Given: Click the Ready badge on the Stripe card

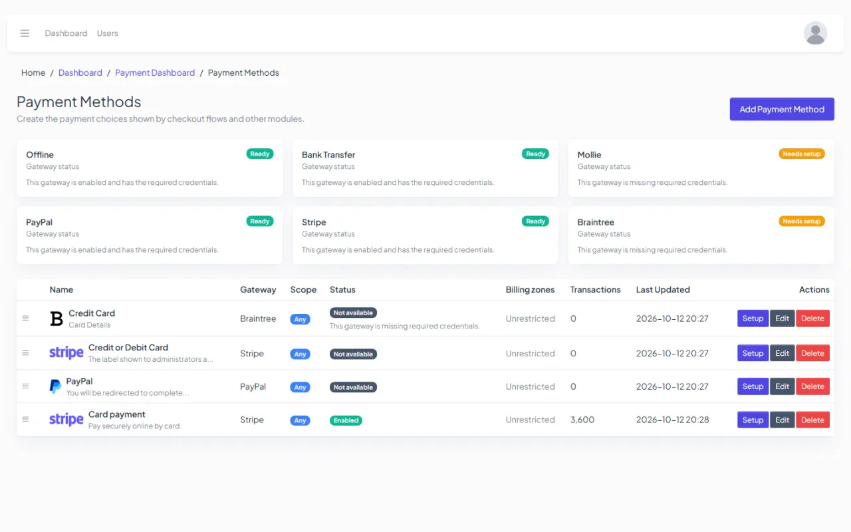Looking at the screenshot, I should [x=535, y=221].
